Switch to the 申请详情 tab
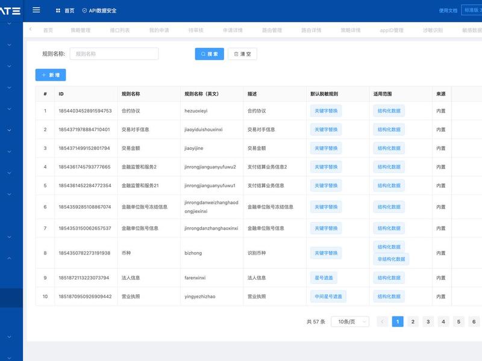The height and width of the screenshot is (361, 482). (233, 30)
